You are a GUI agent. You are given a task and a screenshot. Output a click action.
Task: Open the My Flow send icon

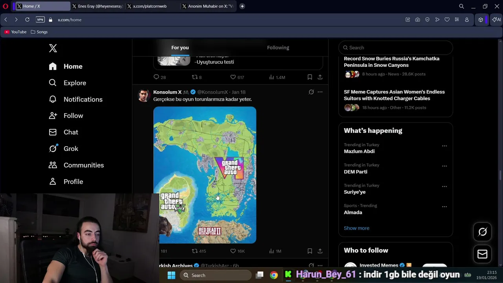(437, 20)
